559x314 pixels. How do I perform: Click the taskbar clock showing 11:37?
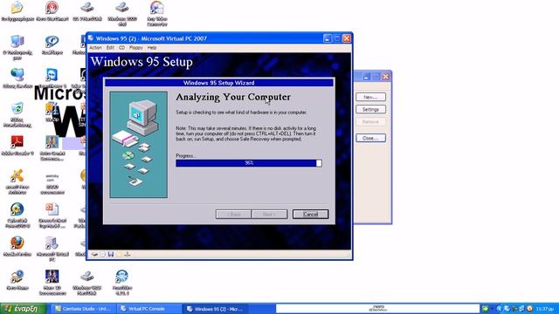point(545,309)
